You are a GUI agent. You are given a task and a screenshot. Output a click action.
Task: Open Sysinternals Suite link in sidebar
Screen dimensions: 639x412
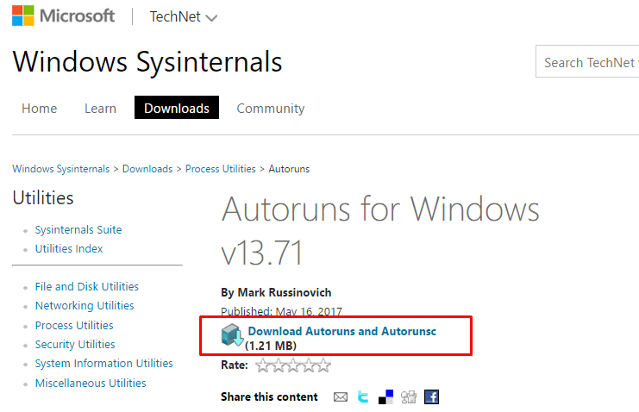tap(78, 230)
